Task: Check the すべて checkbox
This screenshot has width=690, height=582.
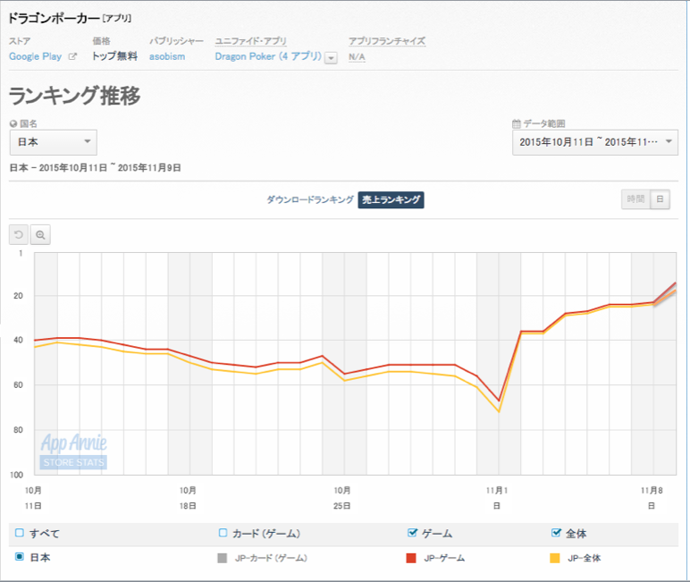Action: pos(20,533)
